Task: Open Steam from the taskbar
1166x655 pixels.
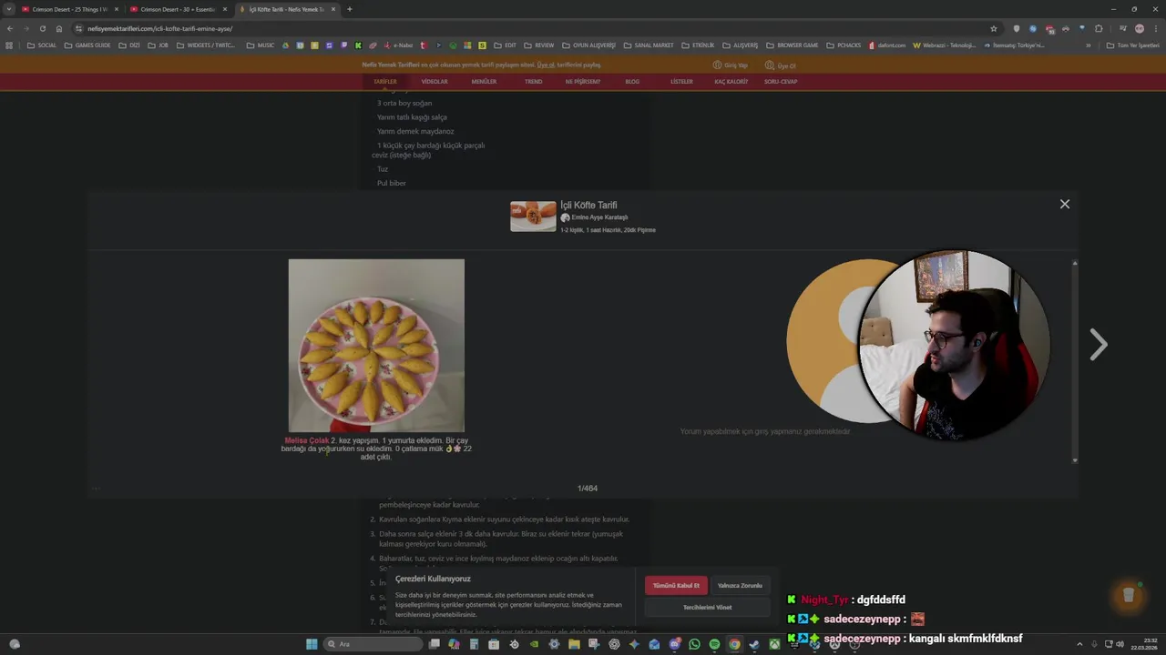Action: click(754, 644)
